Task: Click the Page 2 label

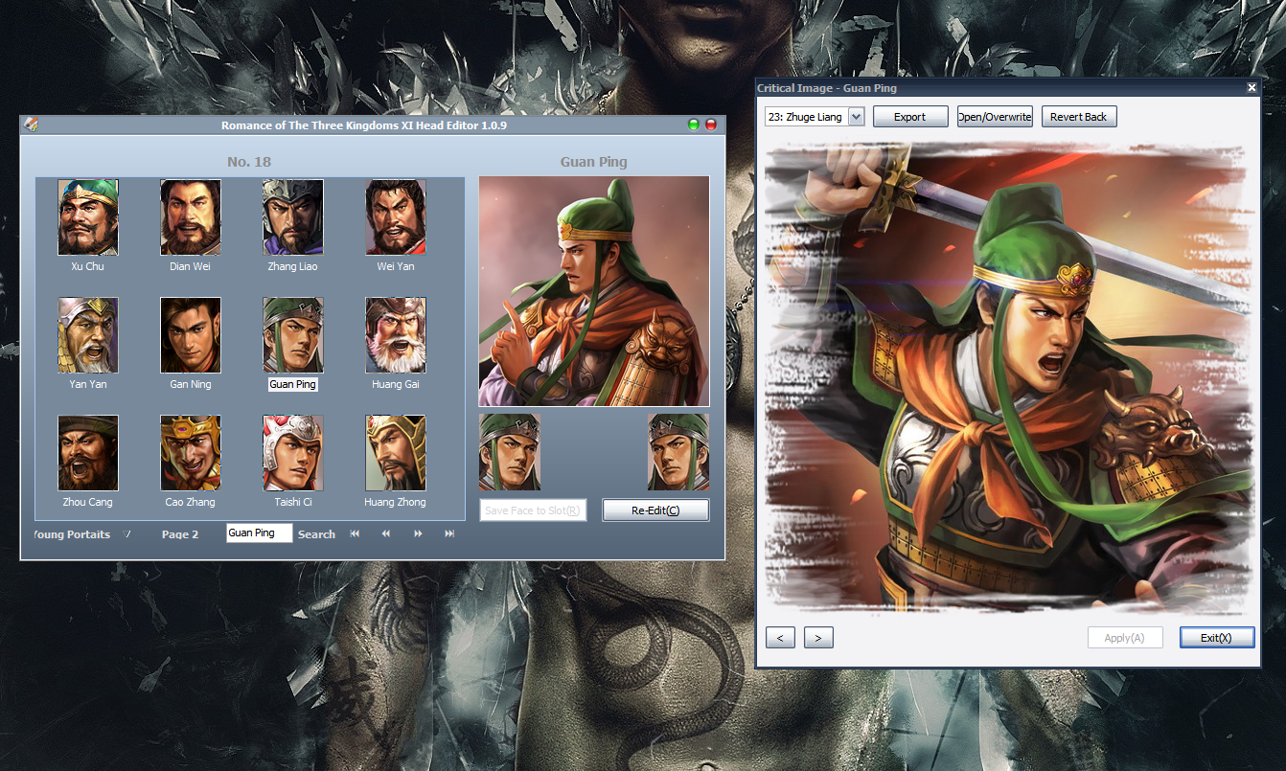Action: pyautogui.click(x=180, y=534)
